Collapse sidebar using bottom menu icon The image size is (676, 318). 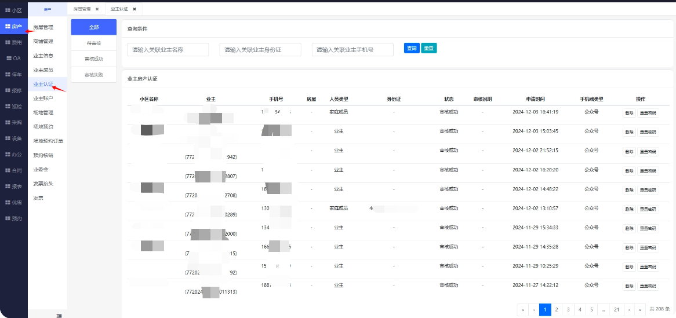[59, 315]
